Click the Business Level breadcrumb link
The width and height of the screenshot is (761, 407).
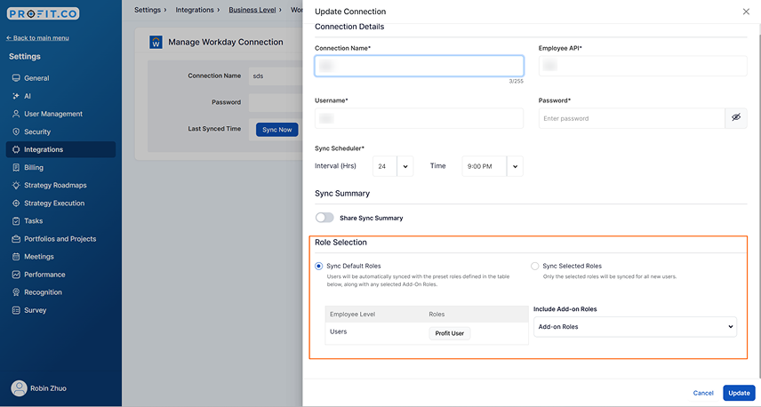(x=252, y=10)
